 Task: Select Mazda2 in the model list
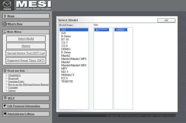point(74,56)
